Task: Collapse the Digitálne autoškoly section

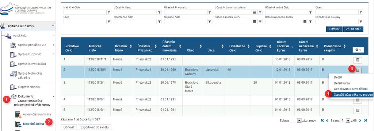Action: point(53,26)
